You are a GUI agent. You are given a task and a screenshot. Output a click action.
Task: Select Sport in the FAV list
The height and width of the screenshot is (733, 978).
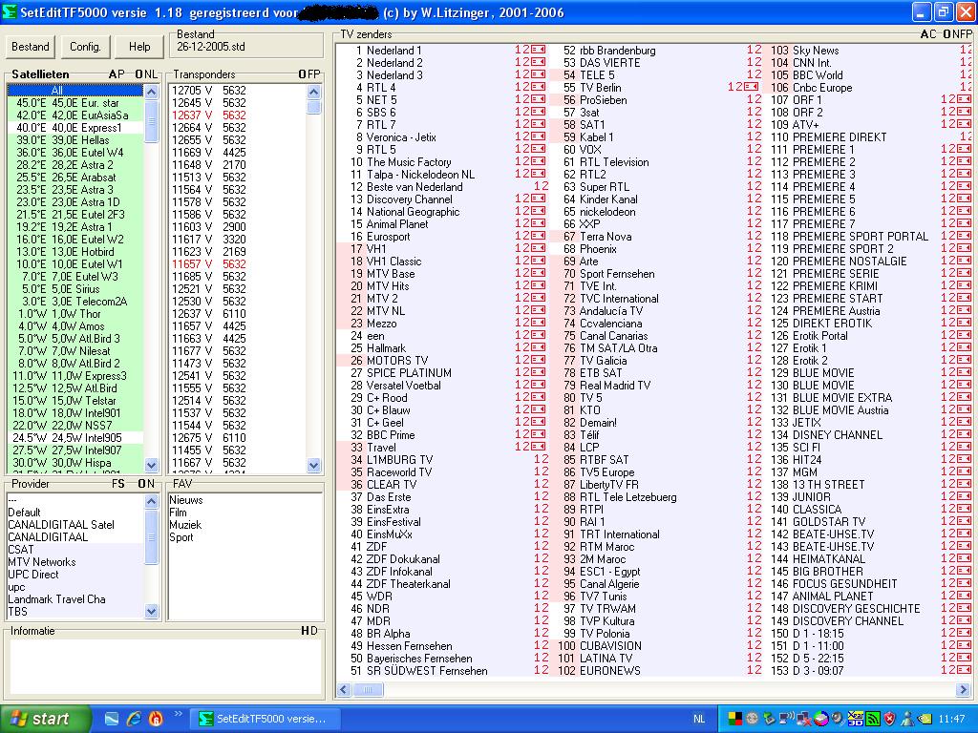pyautogui.click(x=181, y=537)
